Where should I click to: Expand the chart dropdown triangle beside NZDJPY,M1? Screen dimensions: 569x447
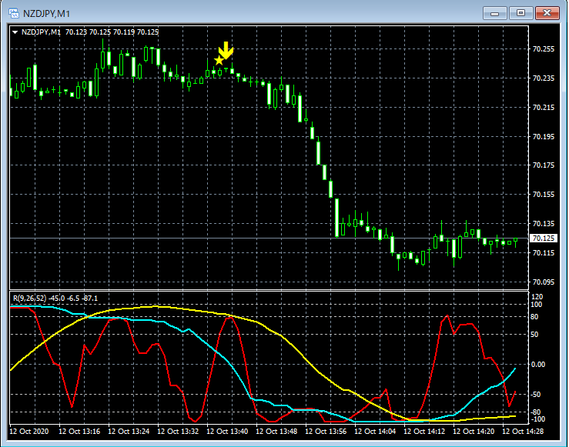pos(15,32)
